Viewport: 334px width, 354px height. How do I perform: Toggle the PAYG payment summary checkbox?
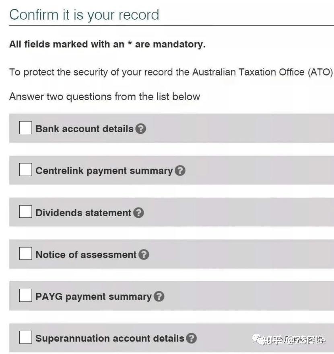pyautogui.click(x=26, y=296)
